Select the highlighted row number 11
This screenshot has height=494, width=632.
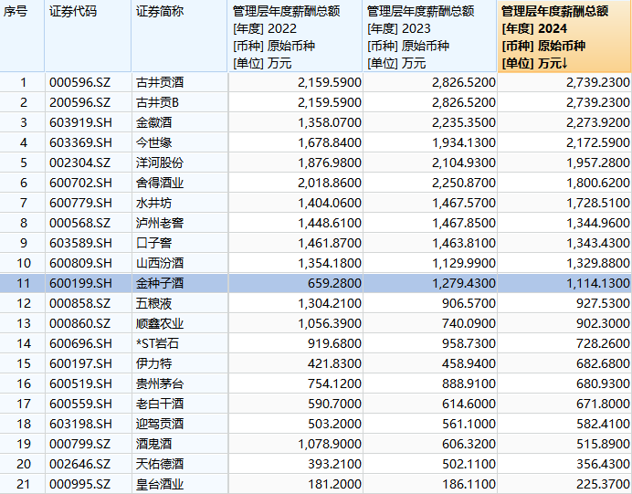click(23, 284)
